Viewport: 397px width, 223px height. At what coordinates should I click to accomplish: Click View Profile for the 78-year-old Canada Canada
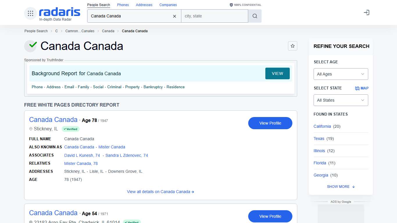click(x=270, y=123)
